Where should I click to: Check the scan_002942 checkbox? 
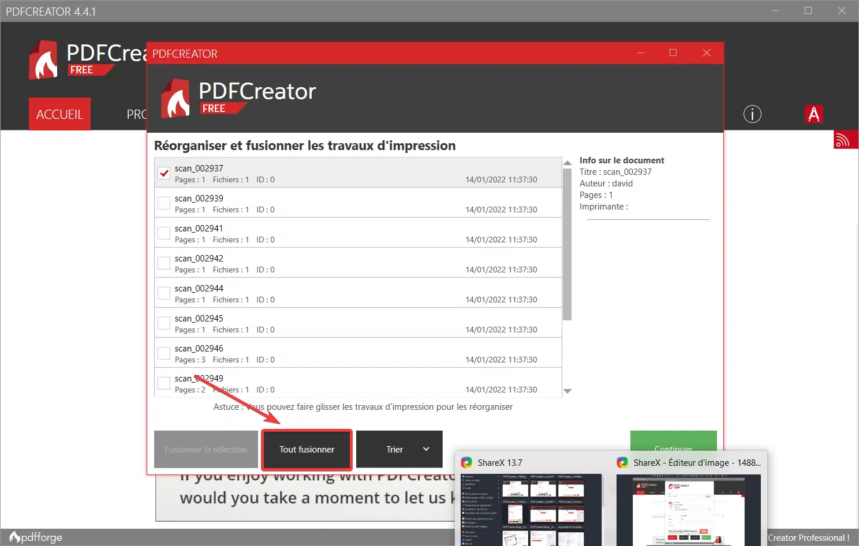pyautogui.click(x=164, y=263)
